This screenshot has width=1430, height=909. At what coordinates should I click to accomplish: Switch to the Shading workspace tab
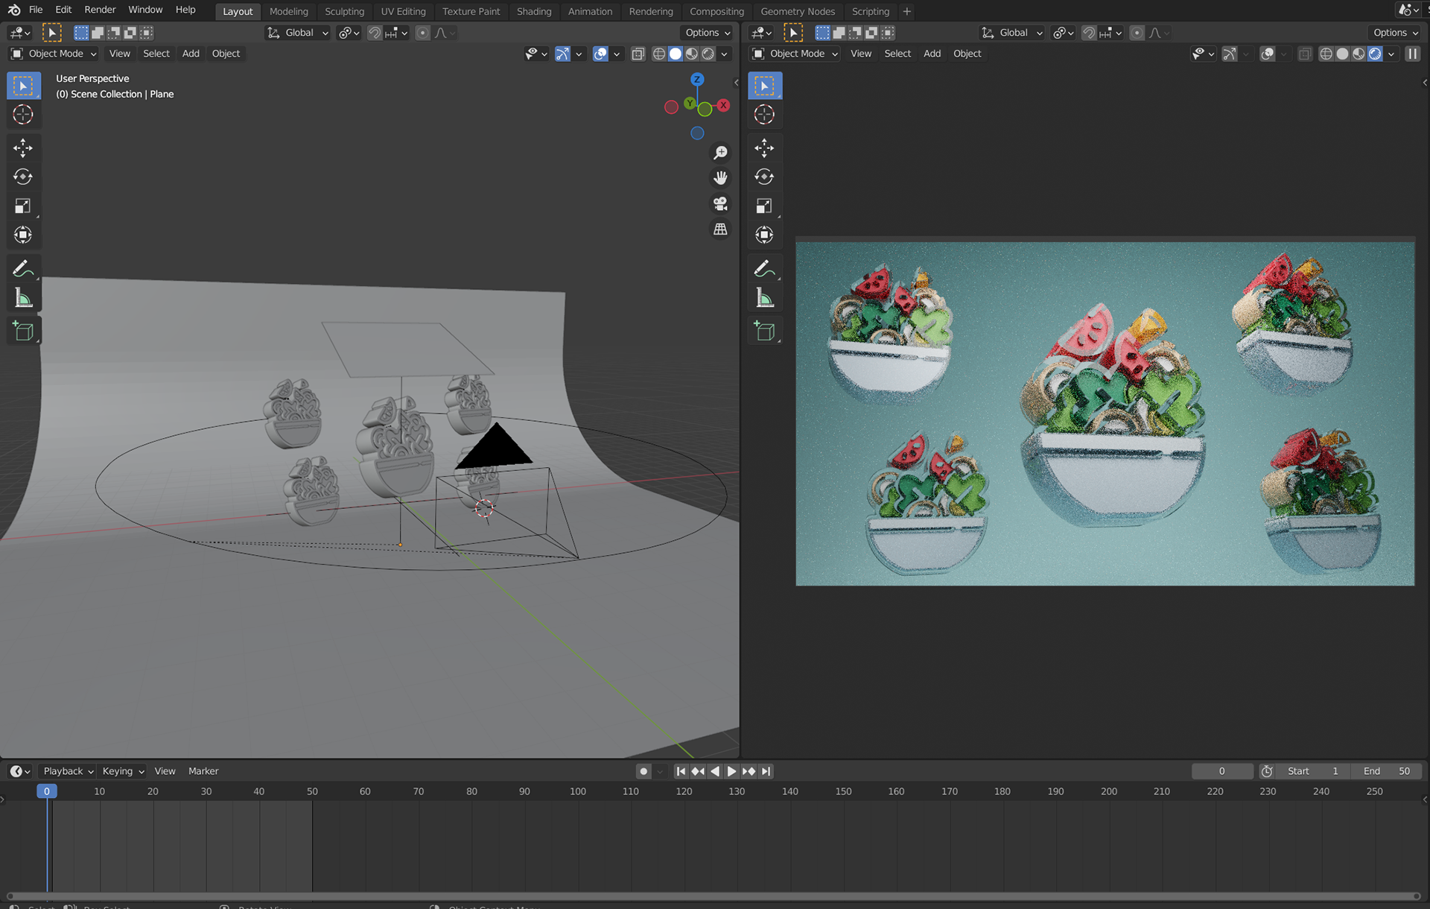click(533, 11)
